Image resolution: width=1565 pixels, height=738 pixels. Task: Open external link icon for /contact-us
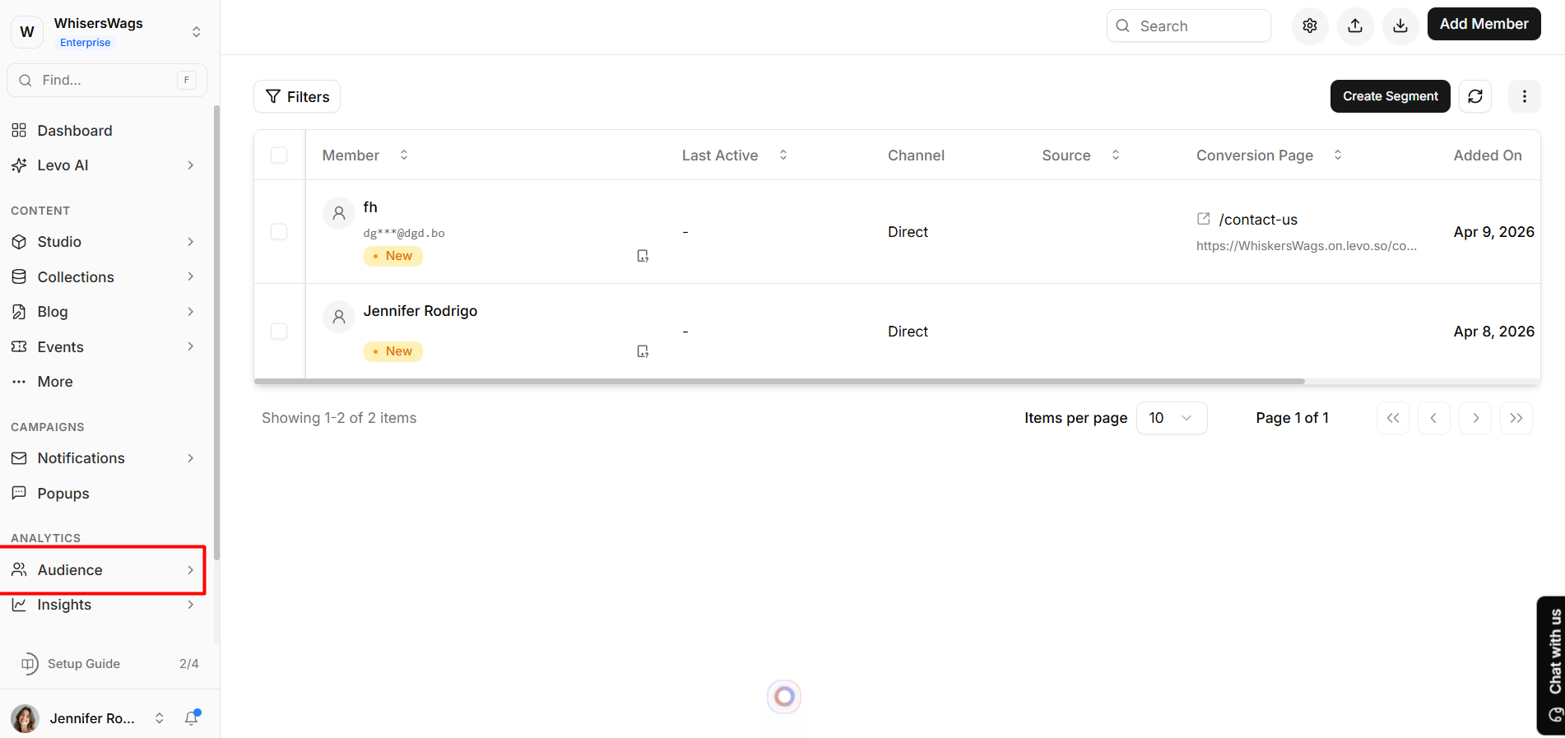(1203, 219)
